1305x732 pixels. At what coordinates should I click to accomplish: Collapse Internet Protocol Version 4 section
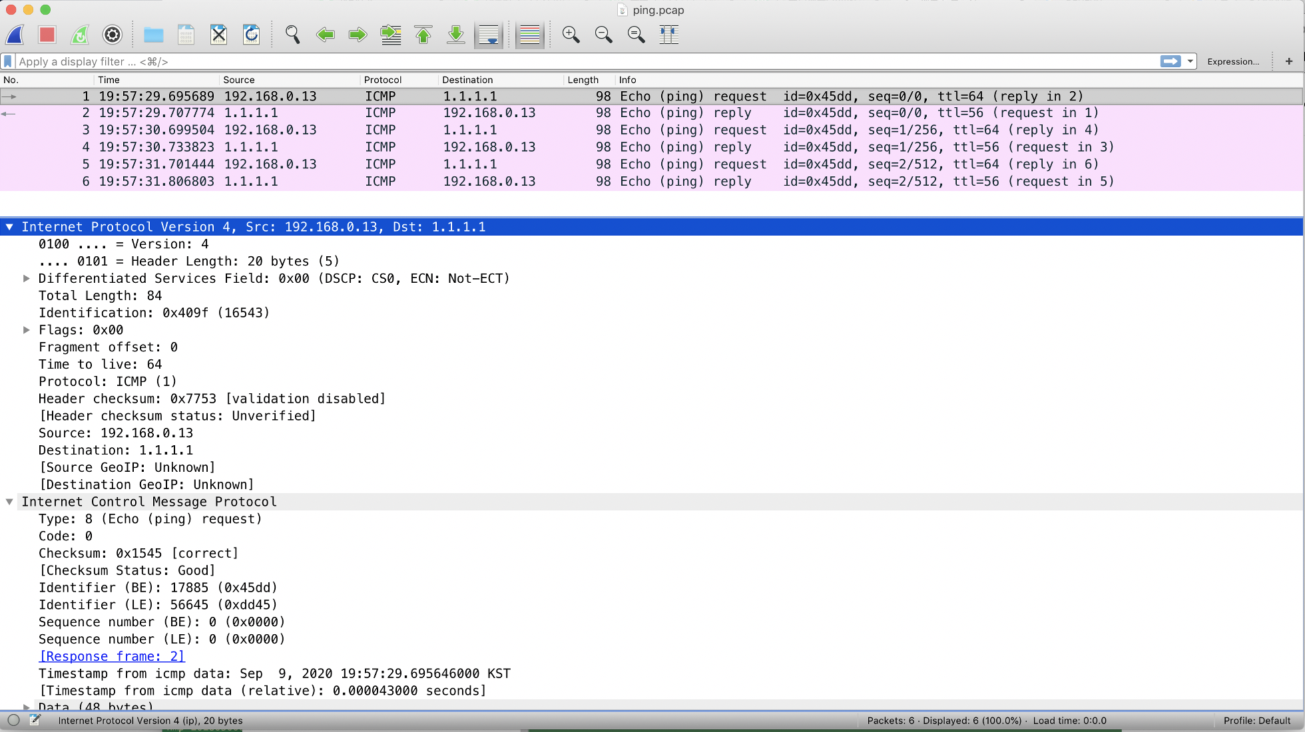click(x=9, y=227)
